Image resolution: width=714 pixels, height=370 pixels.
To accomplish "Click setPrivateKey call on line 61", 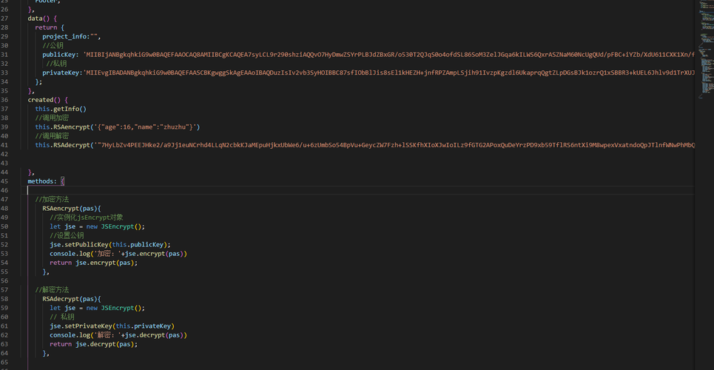I will [87, 326].
